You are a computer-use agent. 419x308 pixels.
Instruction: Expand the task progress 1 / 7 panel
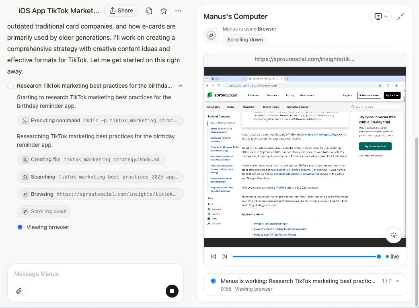point(398,281)
